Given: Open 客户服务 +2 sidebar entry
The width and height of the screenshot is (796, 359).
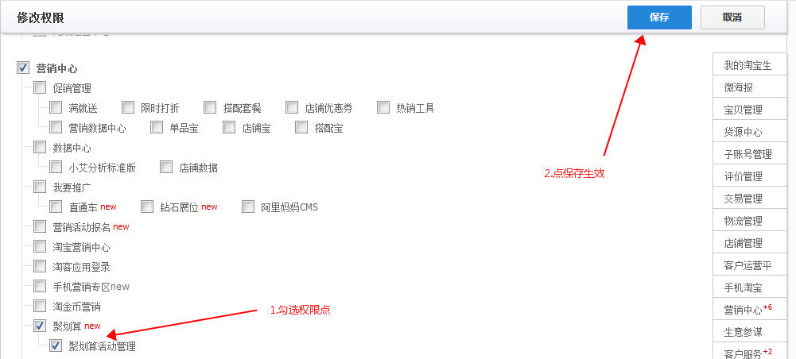Looking at the screenshot, I should [x=750, y=351].
